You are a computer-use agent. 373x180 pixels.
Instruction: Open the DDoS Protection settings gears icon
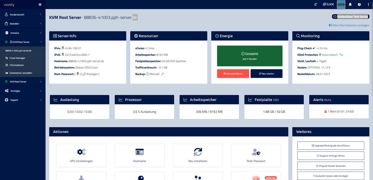tap(341, 55)
